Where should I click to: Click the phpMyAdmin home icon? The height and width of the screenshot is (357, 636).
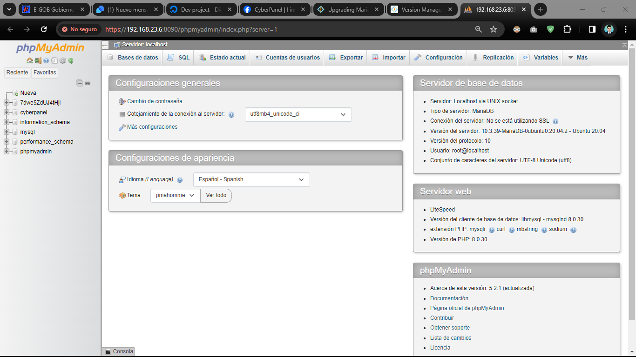pyautogui.click(x=29, y=60)
